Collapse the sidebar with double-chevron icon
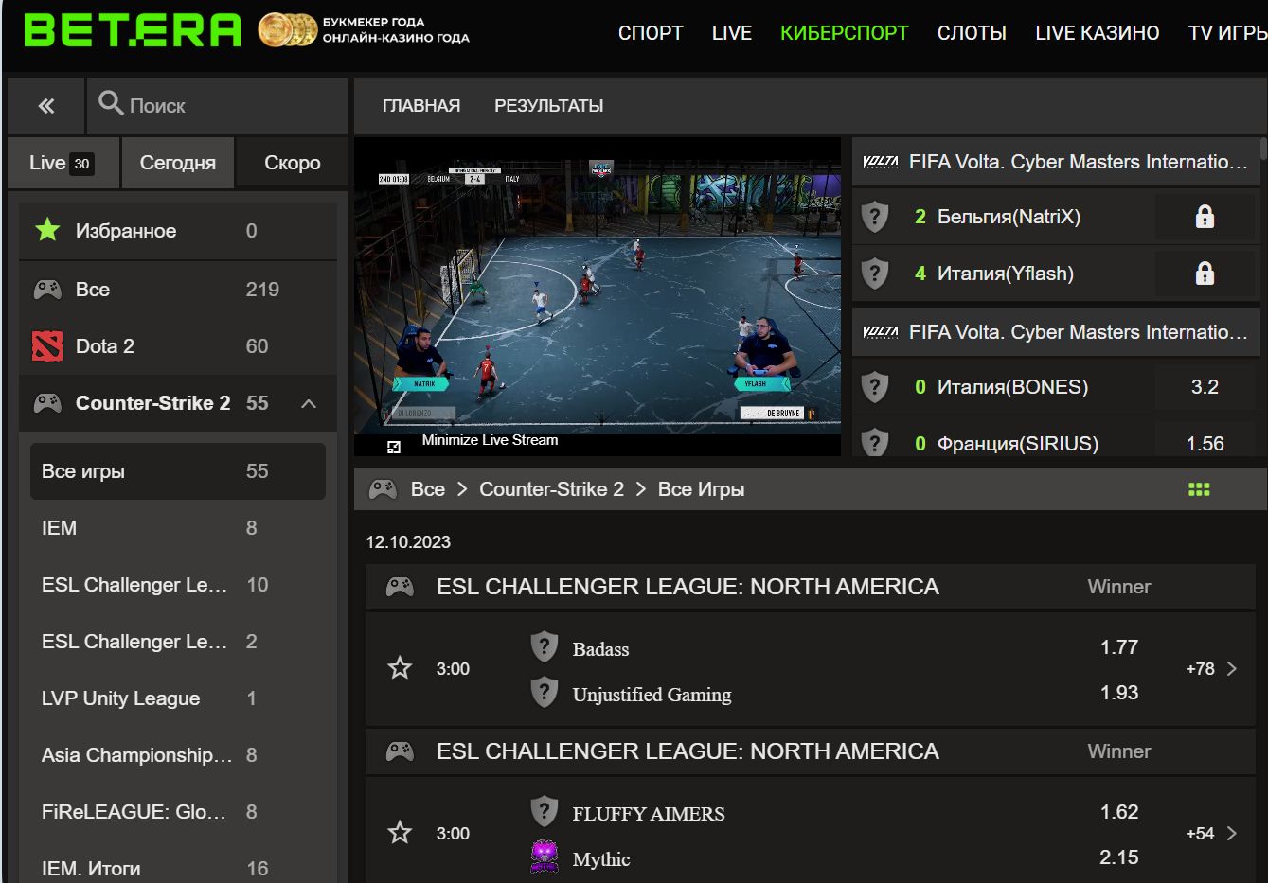This screenshot has width=1268, height=883. point(46,106)
